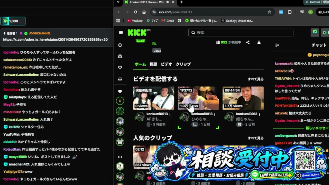Image resolution: width=329 pixels, height=185 pixels.
Task: Collapse the chat panel with the arrow icon
Action: [x=277, y=45]
